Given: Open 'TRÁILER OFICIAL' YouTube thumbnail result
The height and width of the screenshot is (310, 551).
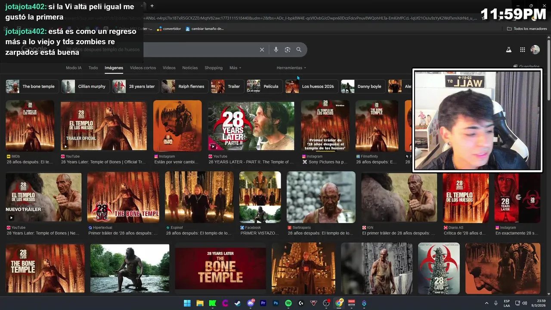Looking at the screenshot, I should [x=104, y=126].
